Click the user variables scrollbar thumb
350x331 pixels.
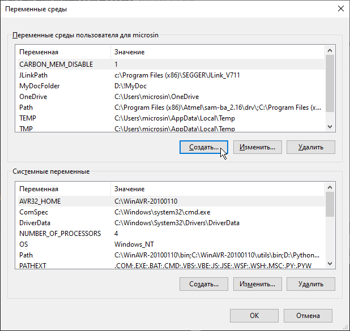tap(330, 83)
